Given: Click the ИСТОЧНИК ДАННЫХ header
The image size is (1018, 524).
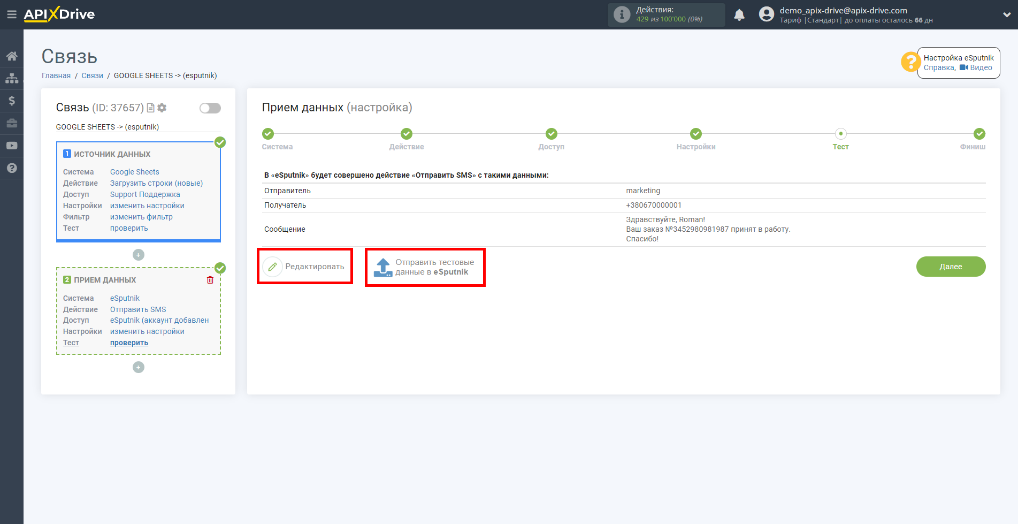Looking at the screenshot, I should coord(112,154).
